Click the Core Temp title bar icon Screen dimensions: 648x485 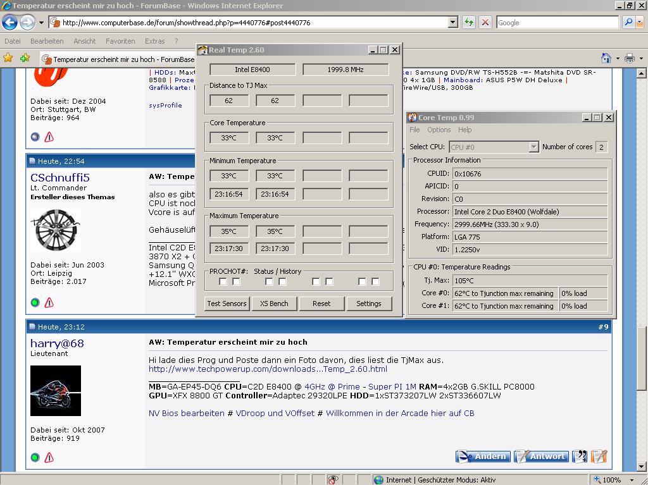pyautogui.click(x=413, y=118)
